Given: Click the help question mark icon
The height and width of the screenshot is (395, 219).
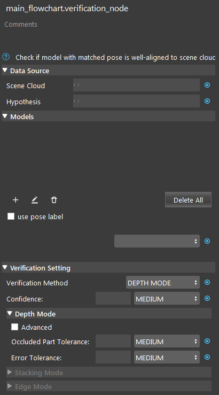Looking at the screenshot, I should [6, 57].
